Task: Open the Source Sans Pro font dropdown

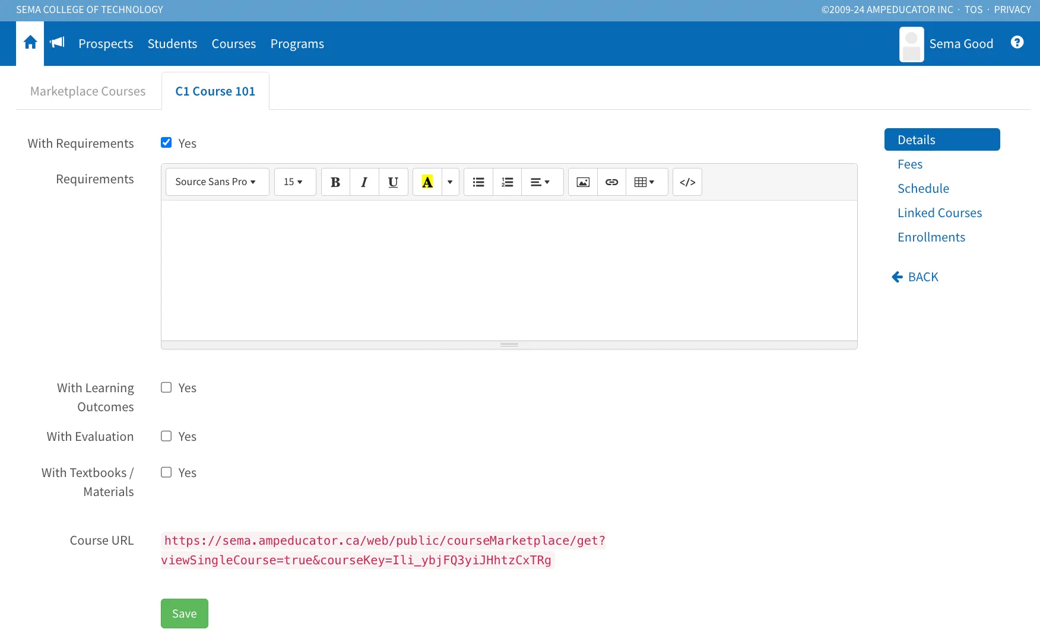Action: tap(217, 182)
